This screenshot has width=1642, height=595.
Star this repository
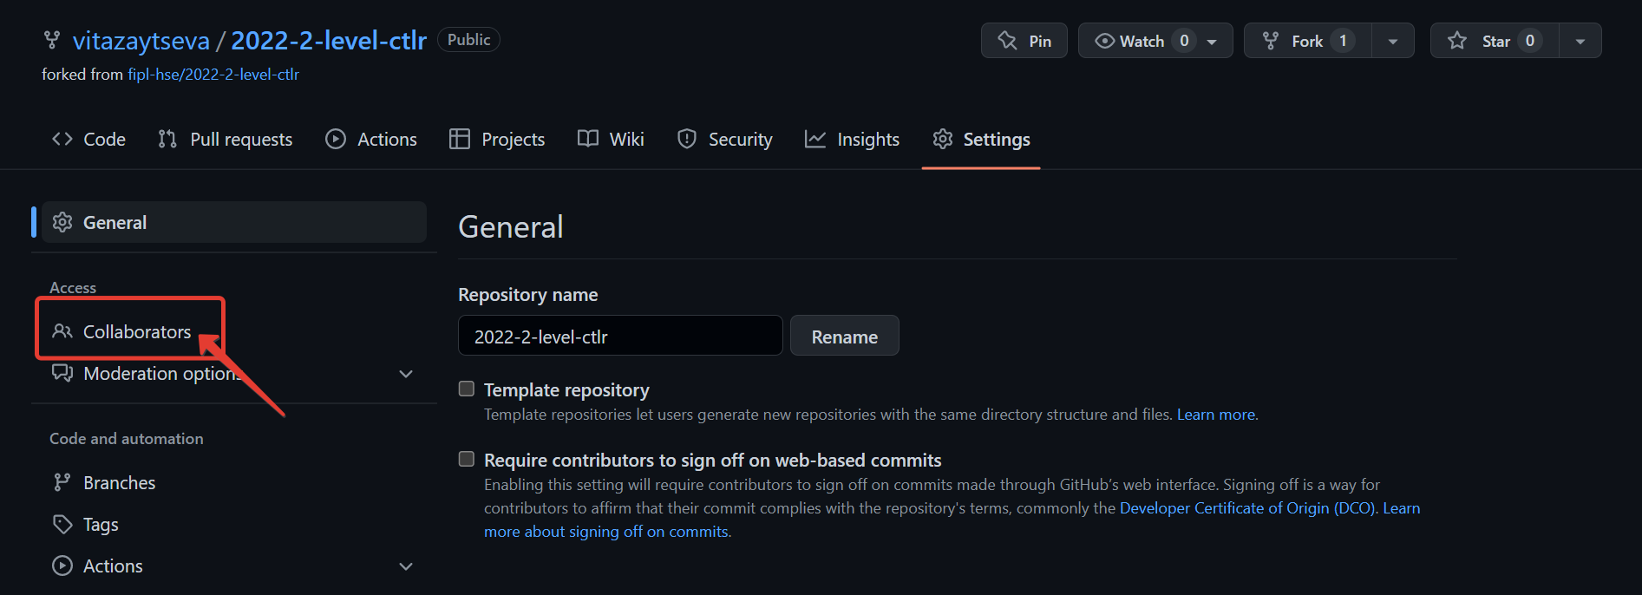click(x=1495, y=41)
